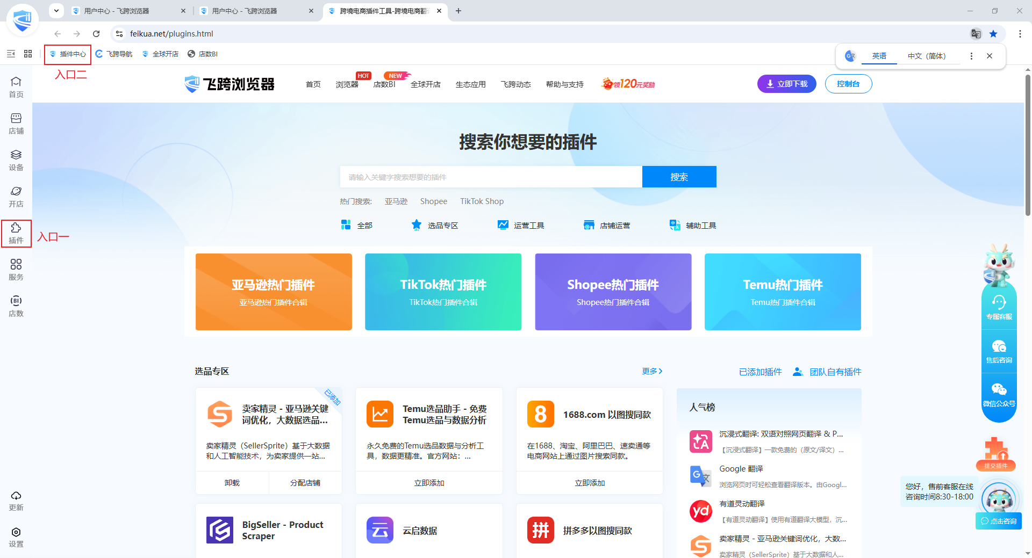Click 卸载 on the 卖家精灵 card

pyautogui.click(x=232, y=483)
